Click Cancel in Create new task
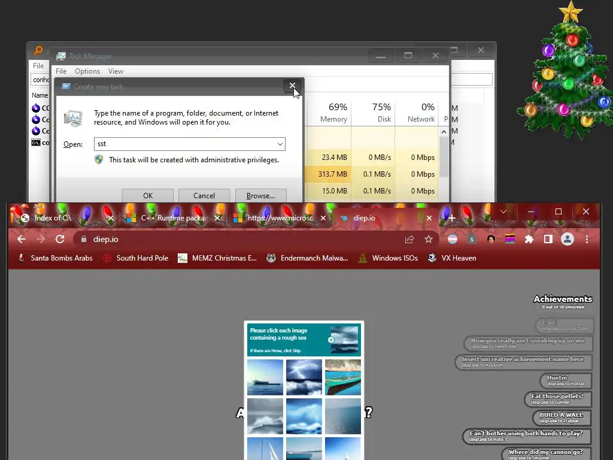Screen dimensions: 613x460 pos(204,196)
